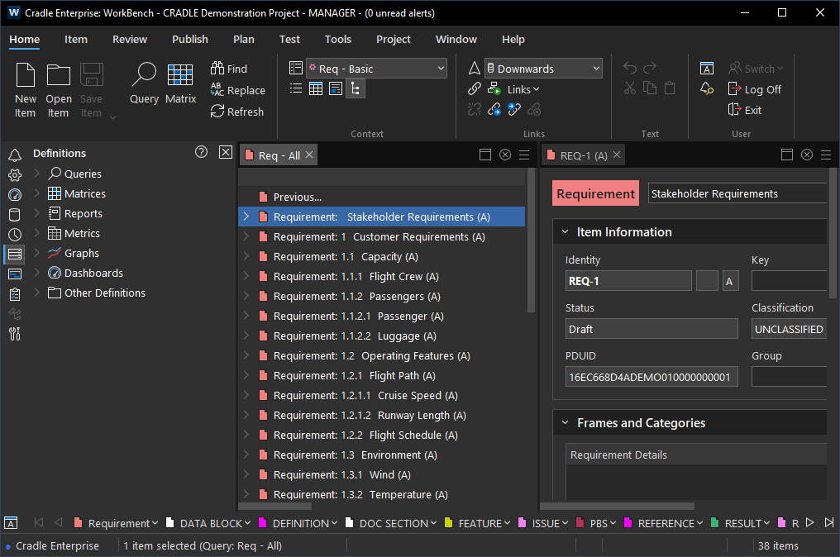Open the Req - All pane menu icon
840x557 pixels.
tap(524, 155)
